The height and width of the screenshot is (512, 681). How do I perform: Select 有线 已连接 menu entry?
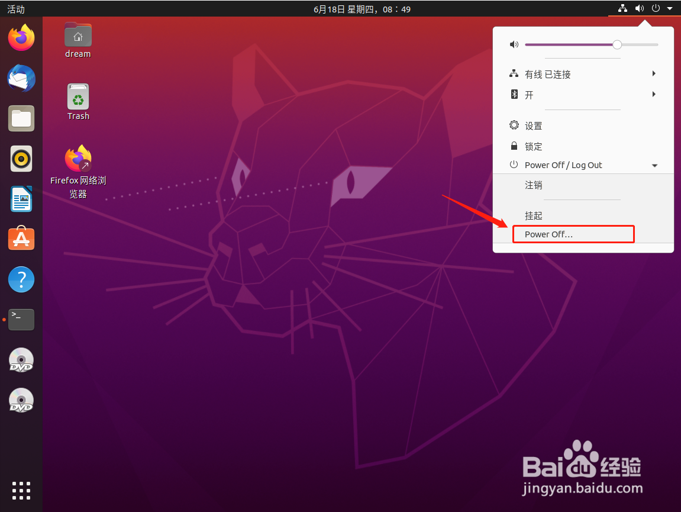(x=583, y=74)
